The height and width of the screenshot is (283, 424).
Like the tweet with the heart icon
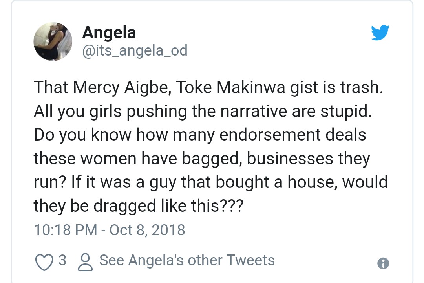[44, 261]
